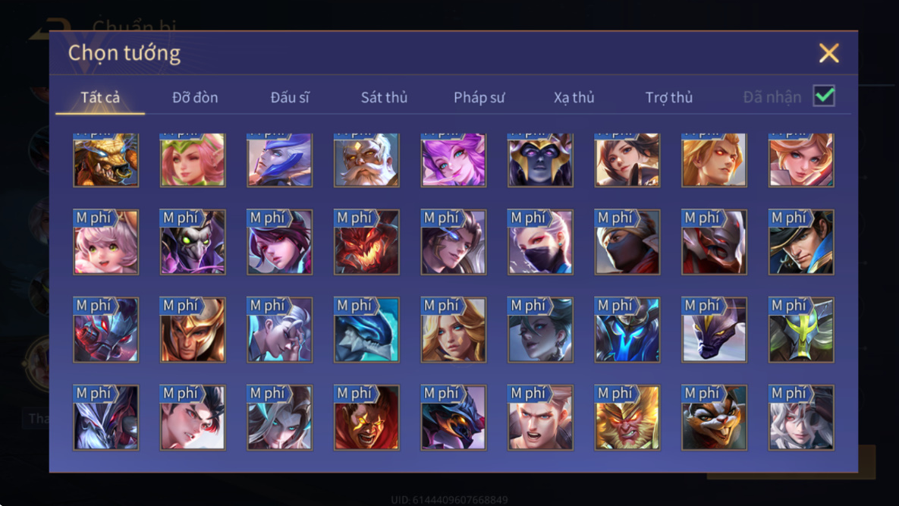
Task: Choose the white-bearded old man hero portrait
Action: [x=366, y=160]
